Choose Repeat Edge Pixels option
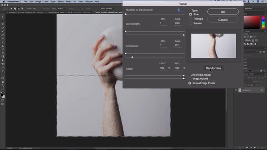This screenshot has height=150, width=267. pyautogui.click(x=190, y=83)
